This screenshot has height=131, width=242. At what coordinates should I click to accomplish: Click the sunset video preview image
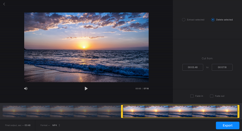(87, 47)
